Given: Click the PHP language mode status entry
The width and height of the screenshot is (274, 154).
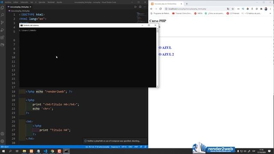Looking at the screenshot, I should [136, 147].
